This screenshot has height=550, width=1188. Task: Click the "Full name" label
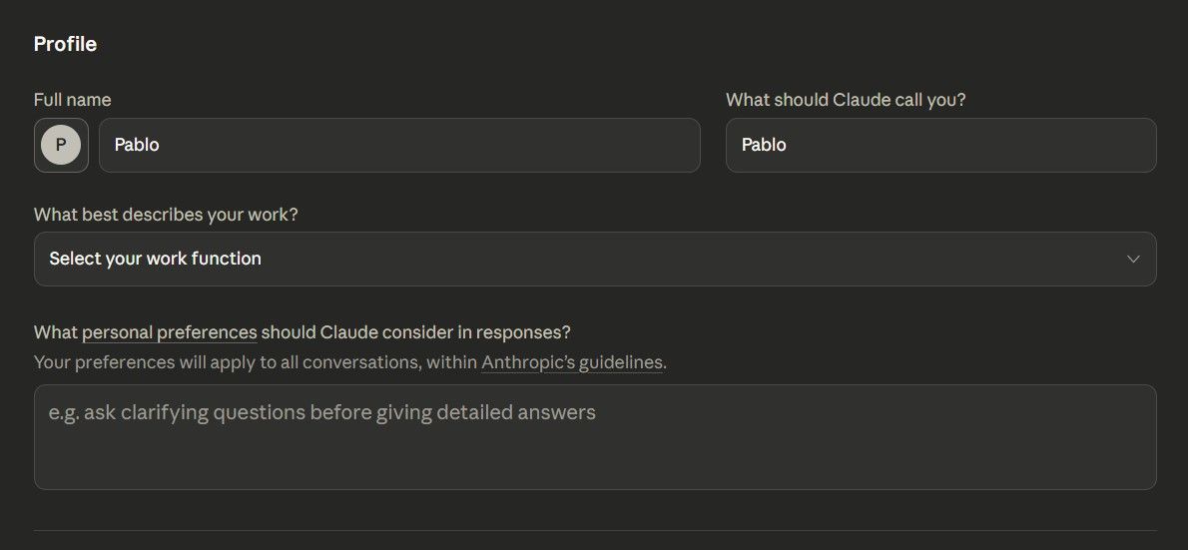pyautogui.click(x=72, y=100)
